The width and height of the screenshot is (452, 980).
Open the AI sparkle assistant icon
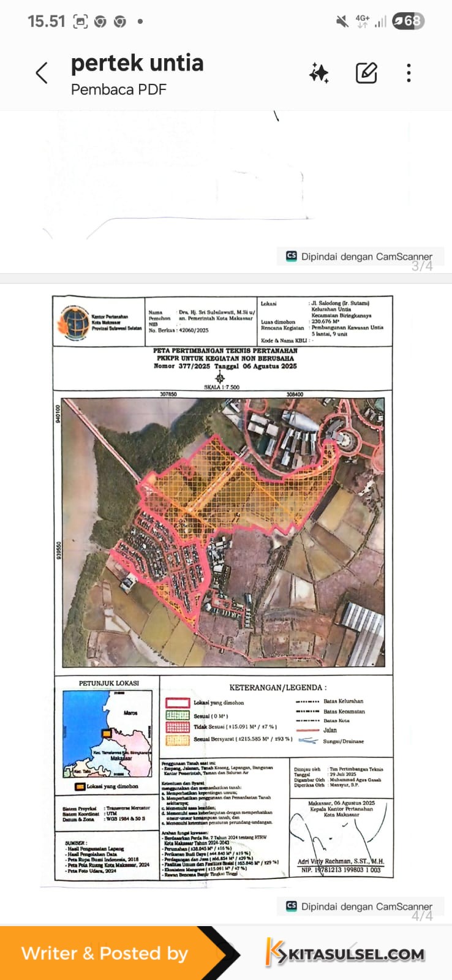tap(318, 73)
